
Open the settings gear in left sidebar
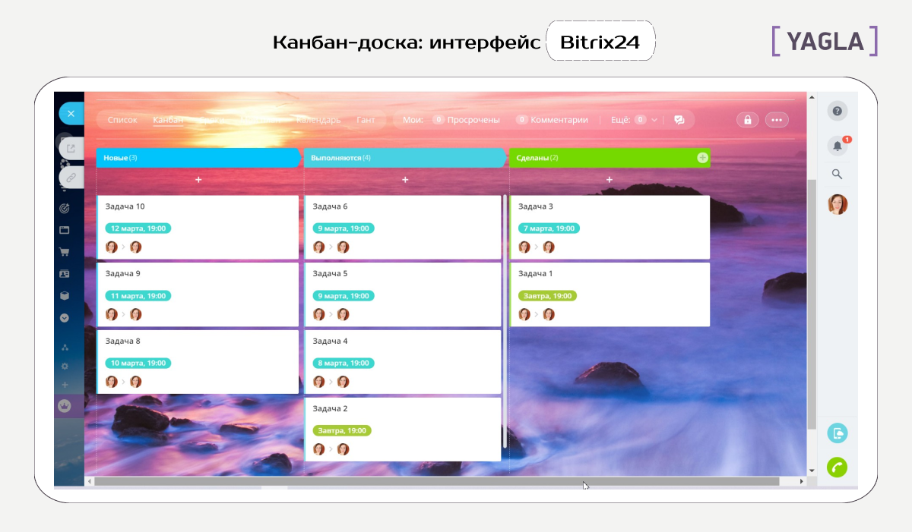[65, 366]
